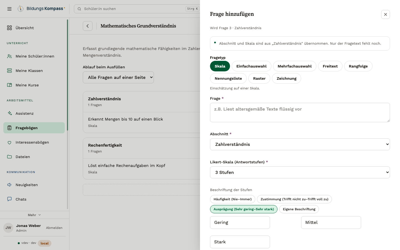The width and height of the screenshot is (400, 250).
Task: Open Meine Klassen in the sidebar
Action: click(34, 71)
